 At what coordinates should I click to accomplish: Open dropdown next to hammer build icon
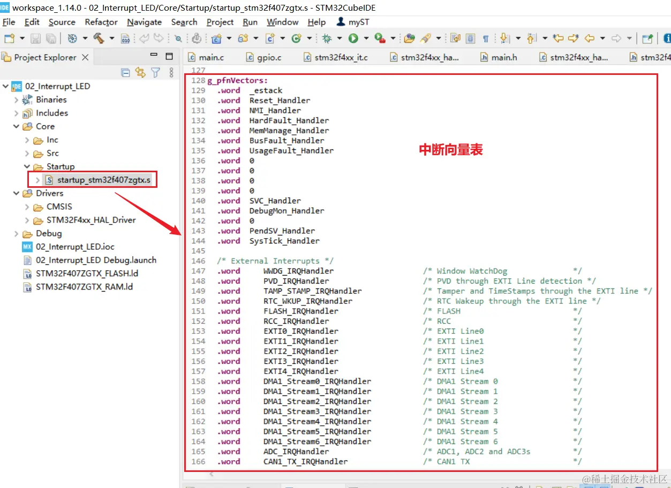[111, 39]
